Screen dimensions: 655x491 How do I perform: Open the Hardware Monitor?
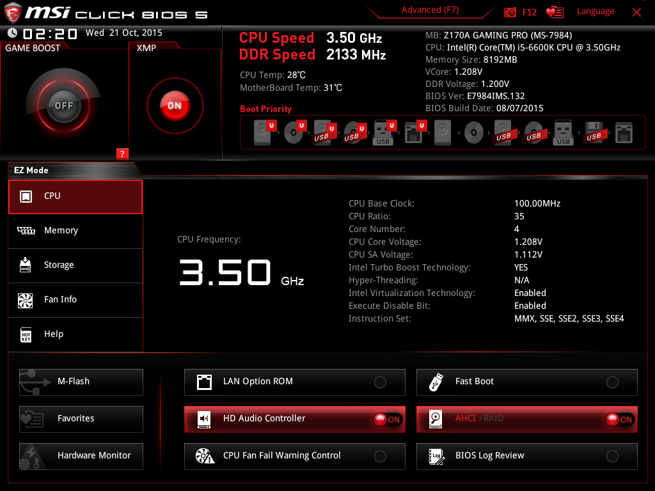pos(81,456)
